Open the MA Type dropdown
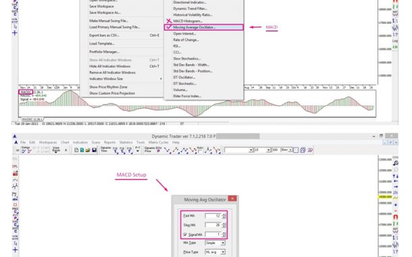Image resolution: width=412 pixels, height=257 pixels. tap(215, 243)
